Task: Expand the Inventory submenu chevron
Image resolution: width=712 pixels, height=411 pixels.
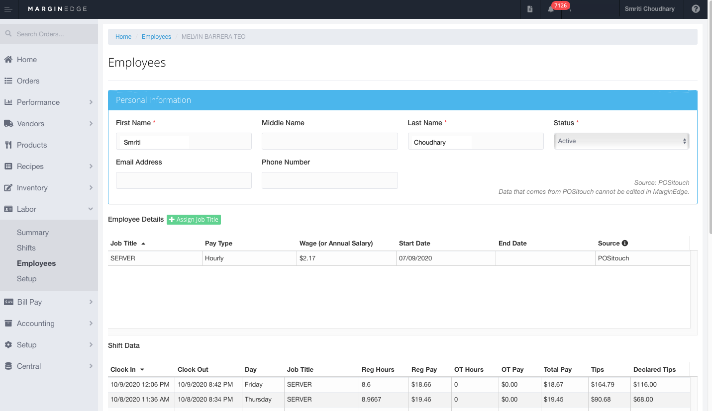Action: (91, 188)
